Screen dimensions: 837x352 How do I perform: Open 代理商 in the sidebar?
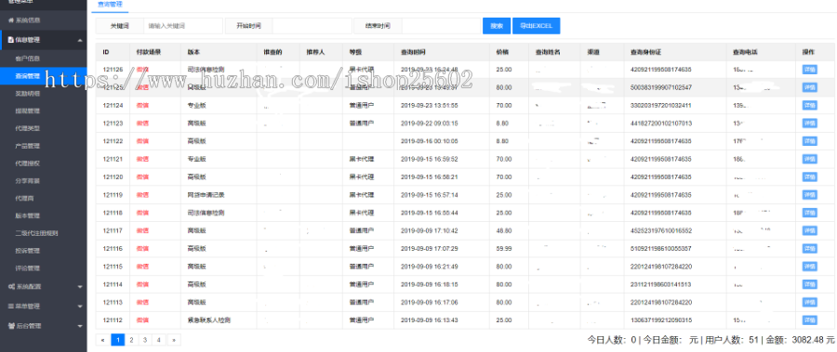[24, 199]
